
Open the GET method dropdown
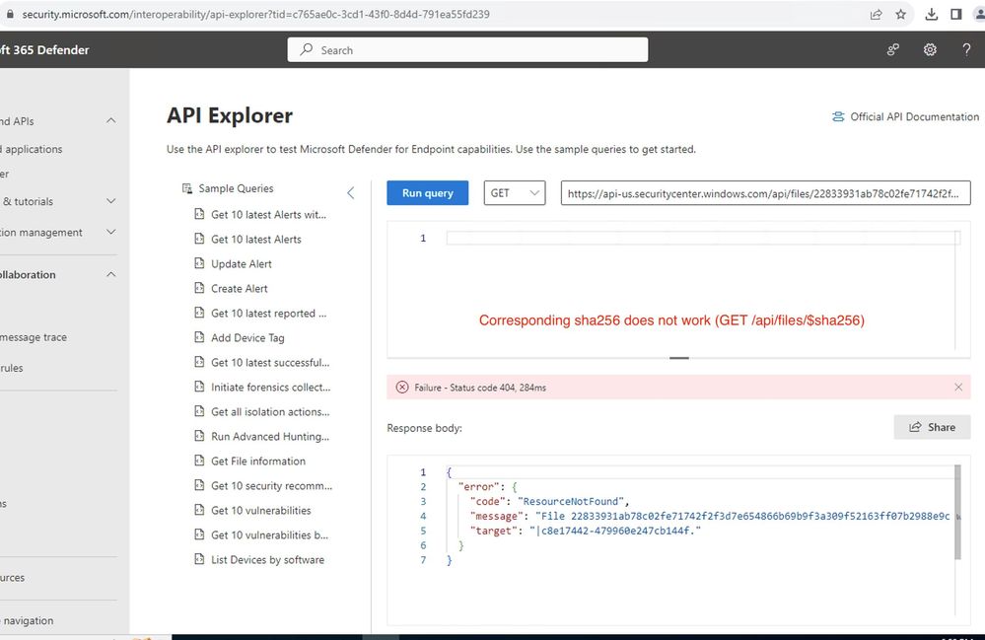pos(514,193)
